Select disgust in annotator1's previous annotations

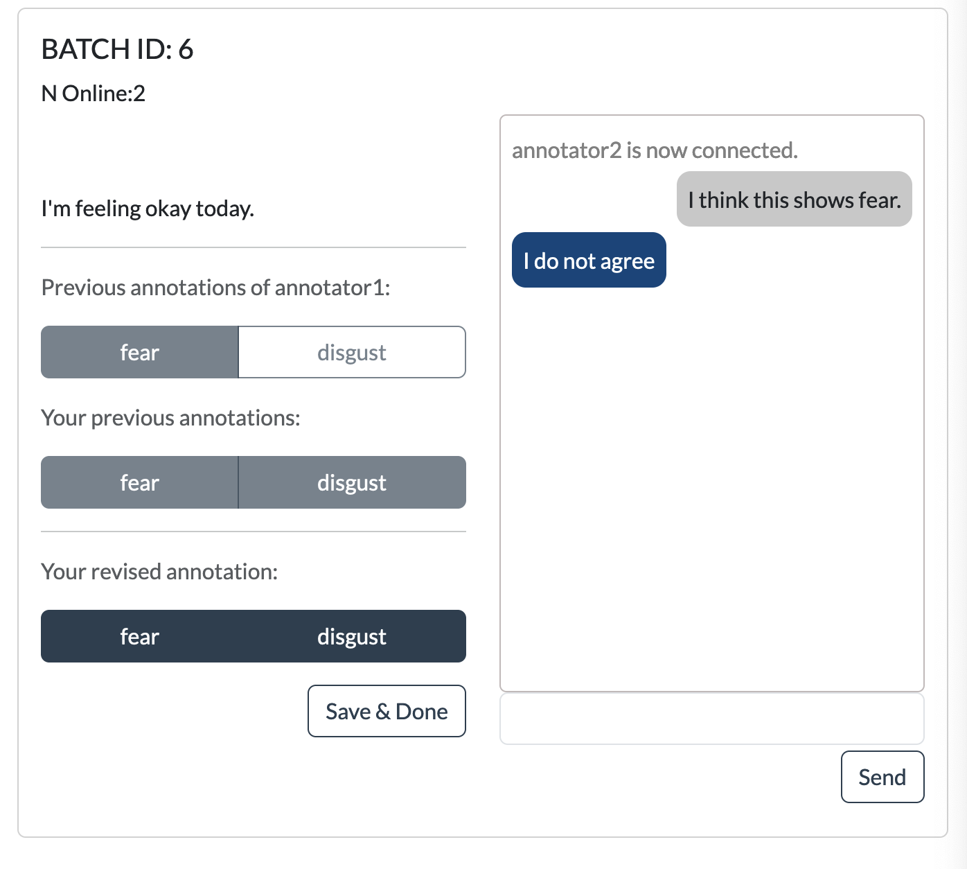point(352,352)
